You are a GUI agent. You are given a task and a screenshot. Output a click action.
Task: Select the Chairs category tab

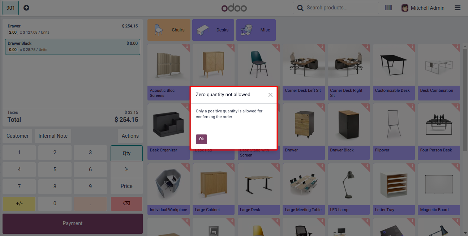(169, 30)
